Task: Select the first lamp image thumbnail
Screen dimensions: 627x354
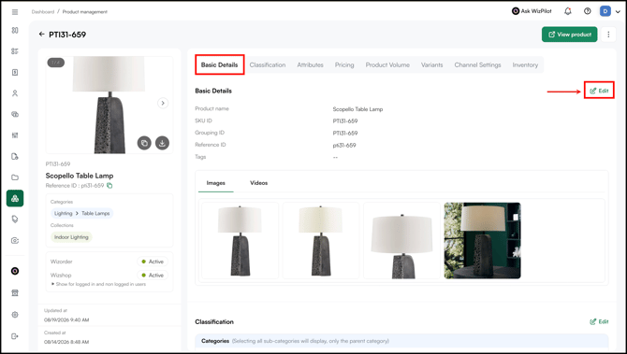Action: pyautogui.click(x=240, y=241)
